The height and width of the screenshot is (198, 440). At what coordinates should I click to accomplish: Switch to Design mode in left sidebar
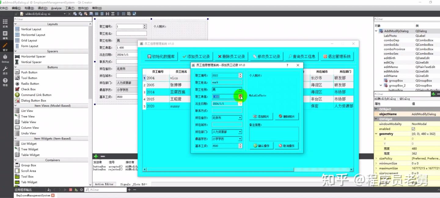pyautogui.click(x=5, y=46)
